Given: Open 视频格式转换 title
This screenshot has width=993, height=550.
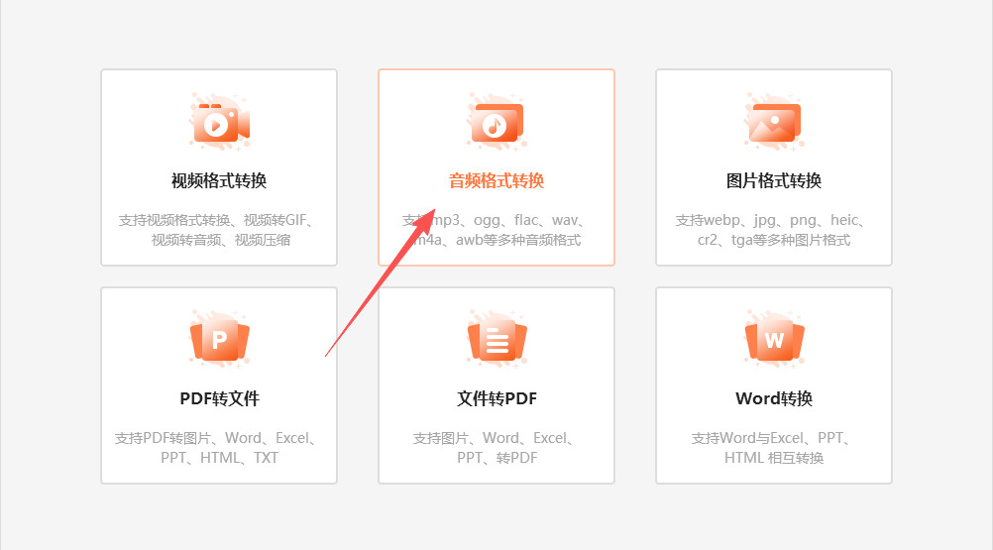Looking at the screenshot, I should point(219,181).
